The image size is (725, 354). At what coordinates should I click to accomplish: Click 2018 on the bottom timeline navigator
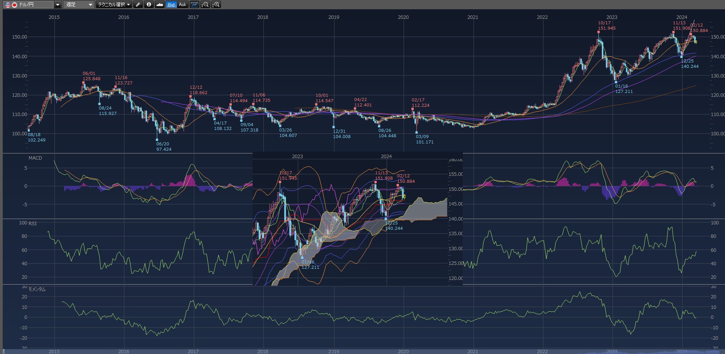[x=263, y=351]
